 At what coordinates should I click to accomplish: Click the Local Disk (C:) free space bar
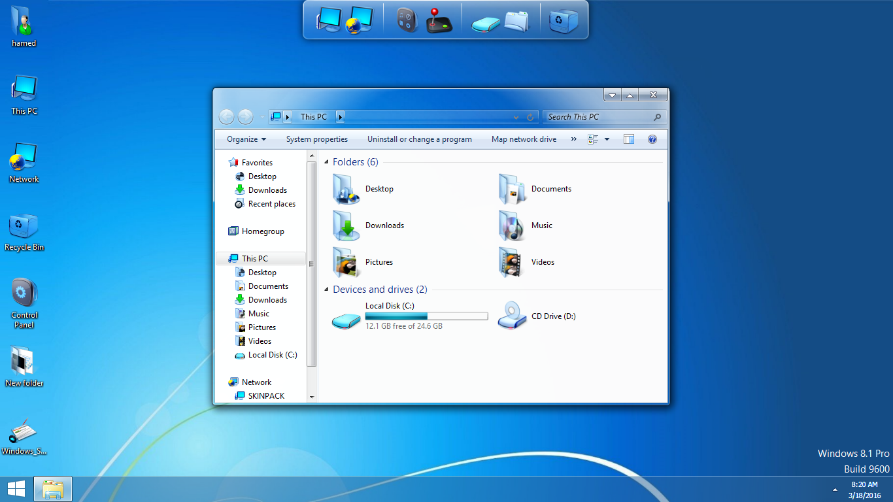426,315
